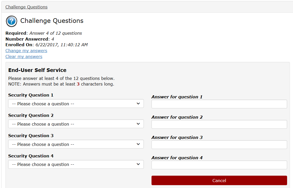This screenshot has width=293, height=188.
Task: Focus the Answer for question 1 field
Action: pos(219,104)
